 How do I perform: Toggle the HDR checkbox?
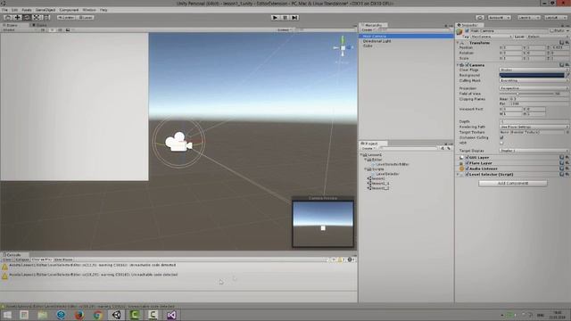pos(501,143)
